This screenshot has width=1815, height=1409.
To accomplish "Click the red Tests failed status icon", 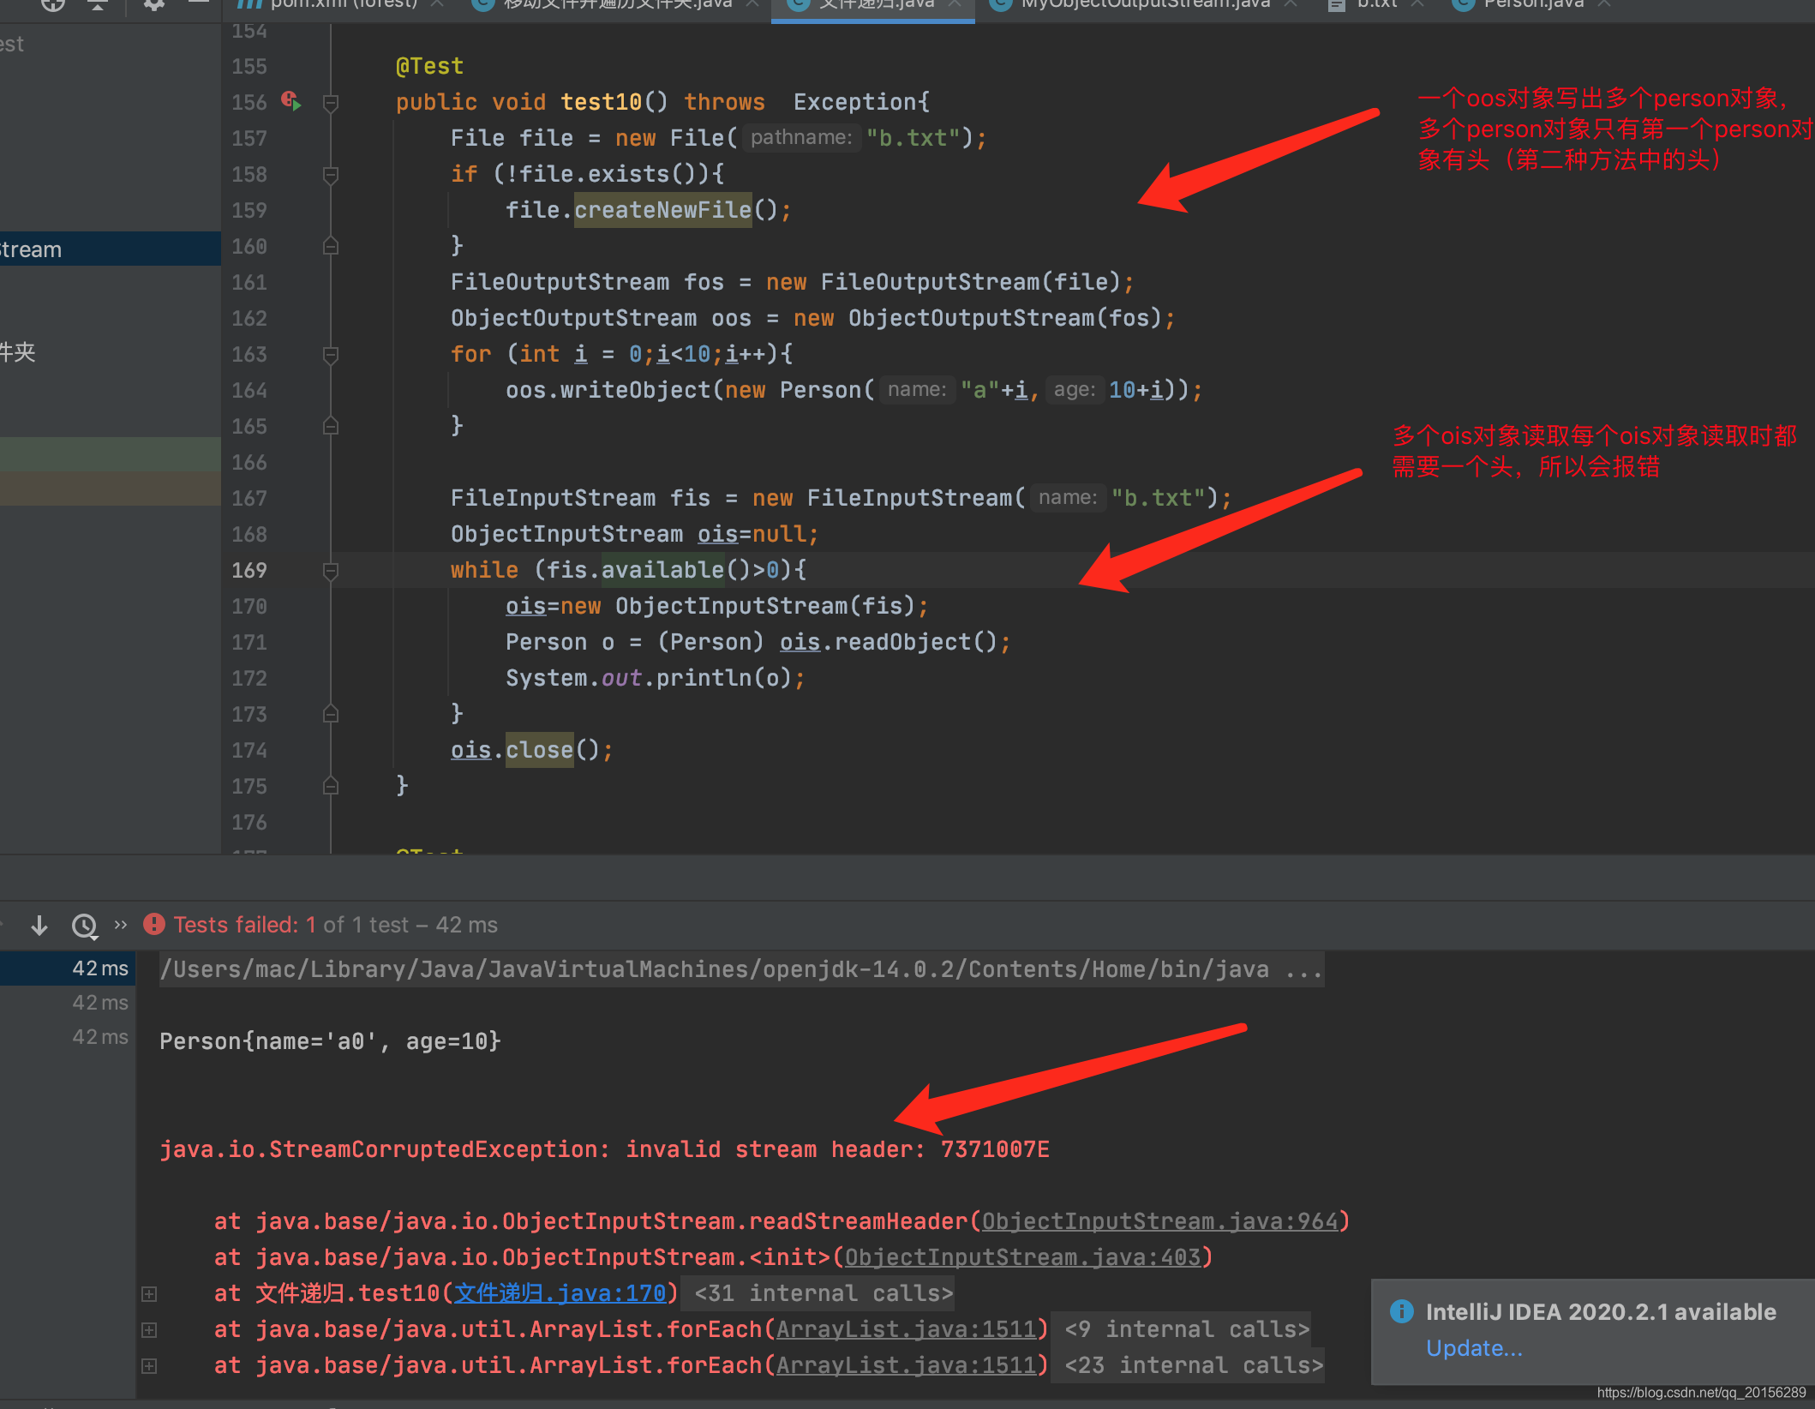I will tap(154, 924).
